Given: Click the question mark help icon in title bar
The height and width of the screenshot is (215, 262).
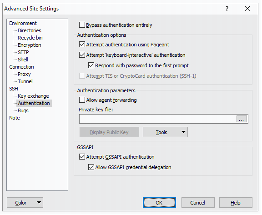Looking at the screenshot, I should 227,9.
